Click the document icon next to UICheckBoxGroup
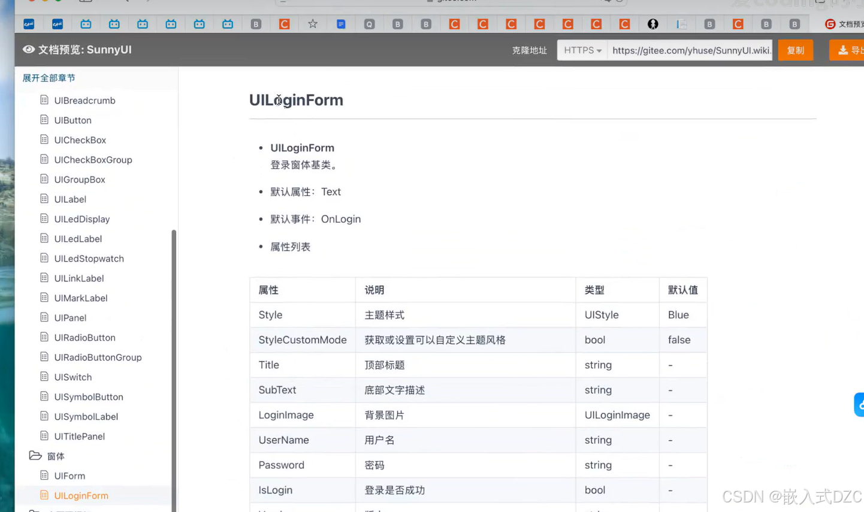This screenshot has height=512, width=864. coord(44,159)
